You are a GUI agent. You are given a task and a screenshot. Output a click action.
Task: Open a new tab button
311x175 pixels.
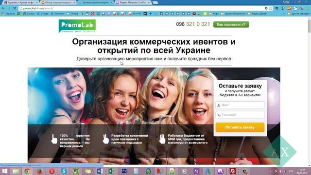155,2
